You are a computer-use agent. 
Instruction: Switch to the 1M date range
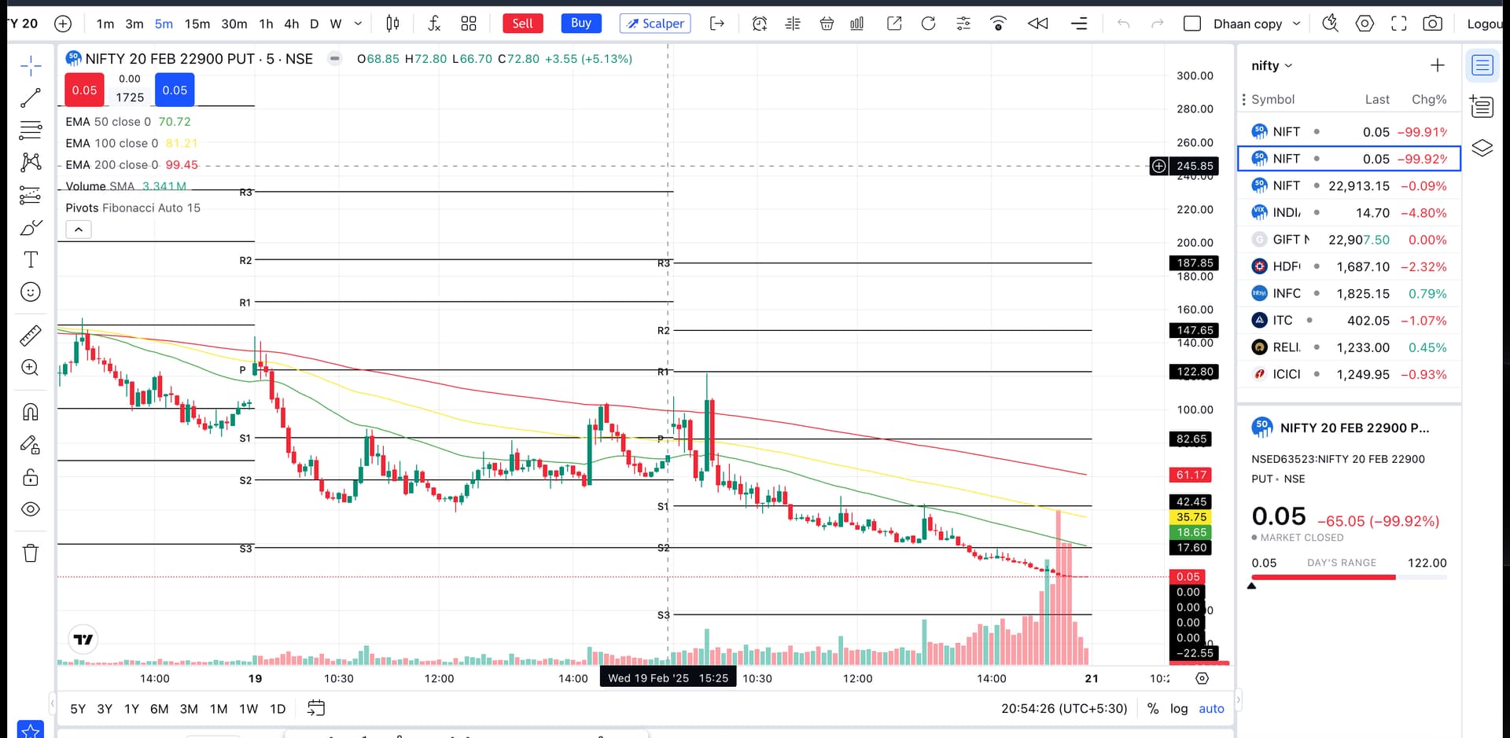219,708
